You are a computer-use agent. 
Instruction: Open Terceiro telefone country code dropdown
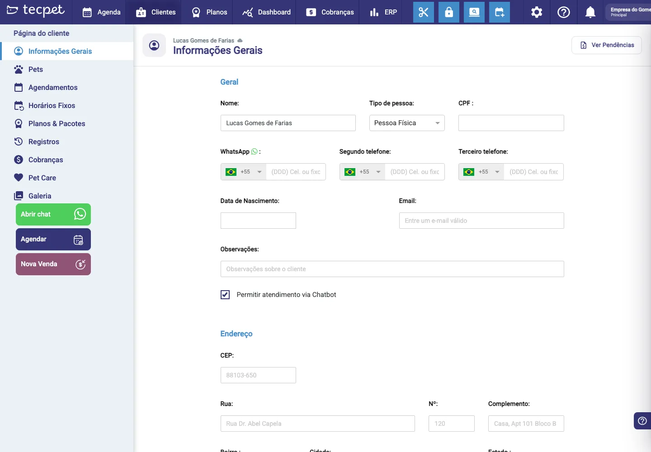[x=481, y=172]
